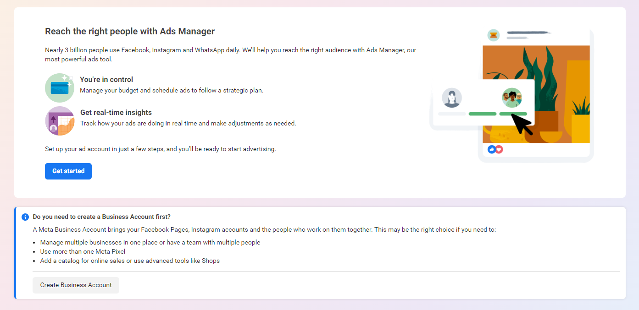Screen dimensions: 639x310
Task: Click the 'You're in control' heading
Action: 106,80
